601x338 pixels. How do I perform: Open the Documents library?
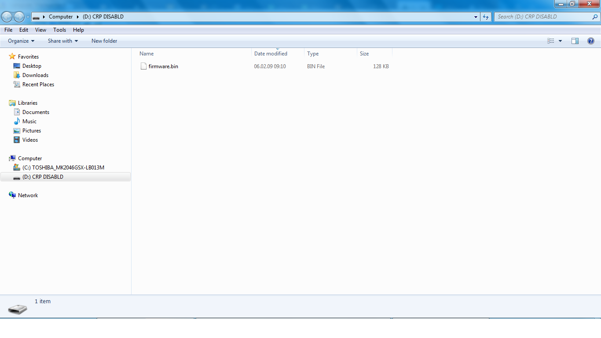coord(36,112)
